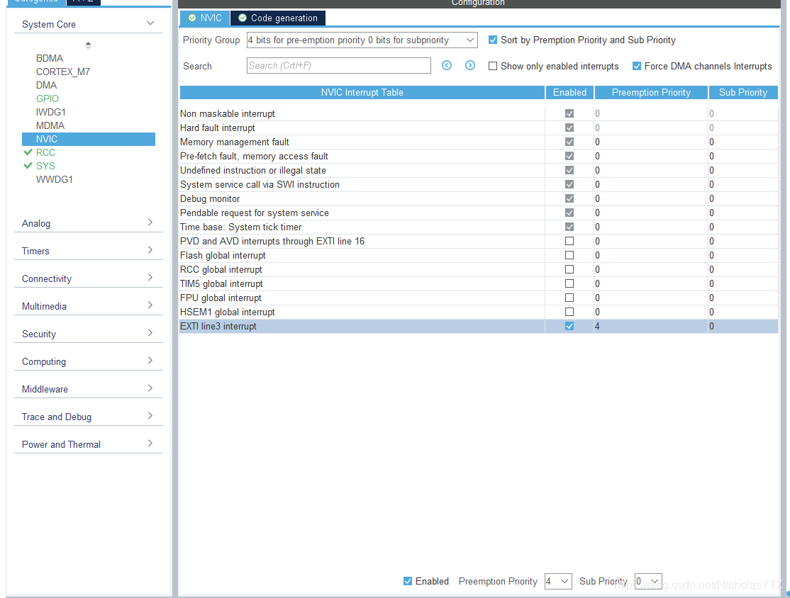
Task: Enable RCC global interrupt checkbox
Action: coord(569,269)
